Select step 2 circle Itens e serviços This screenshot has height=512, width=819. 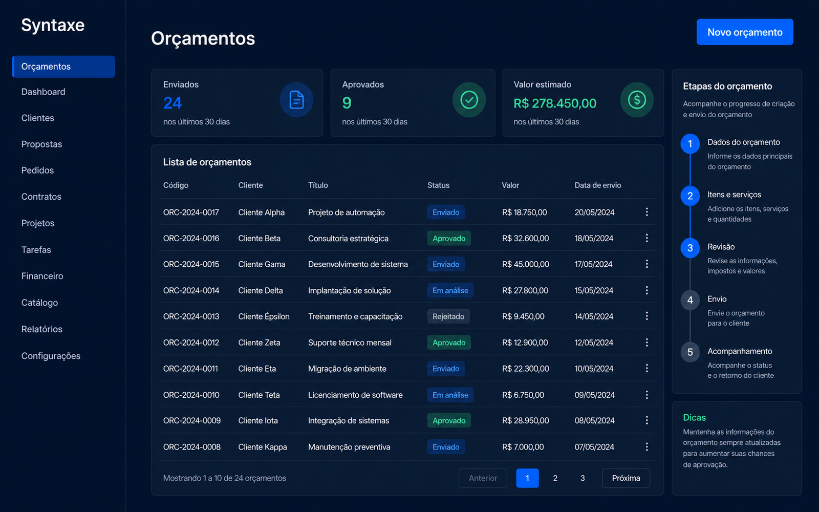click(690, 196)
